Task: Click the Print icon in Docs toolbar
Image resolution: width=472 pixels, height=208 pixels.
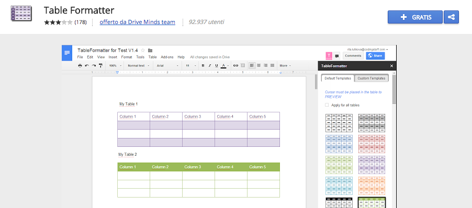Action: coord(80,65)
